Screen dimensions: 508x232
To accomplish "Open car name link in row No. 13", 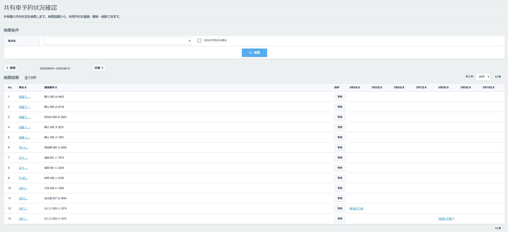I will [x=23, y=219].
